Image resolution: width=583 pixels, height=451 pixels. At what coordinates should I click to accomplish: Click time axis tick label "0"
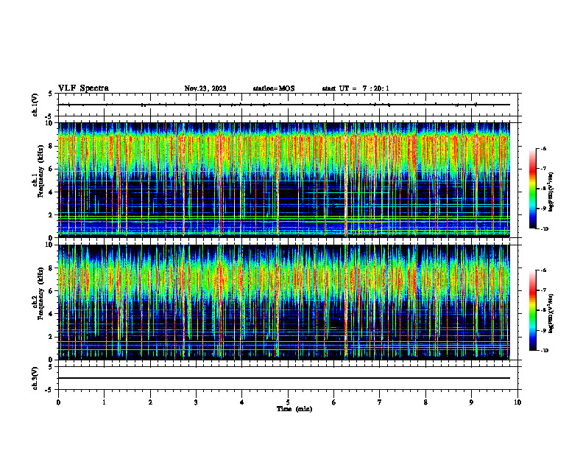point(58,402)
